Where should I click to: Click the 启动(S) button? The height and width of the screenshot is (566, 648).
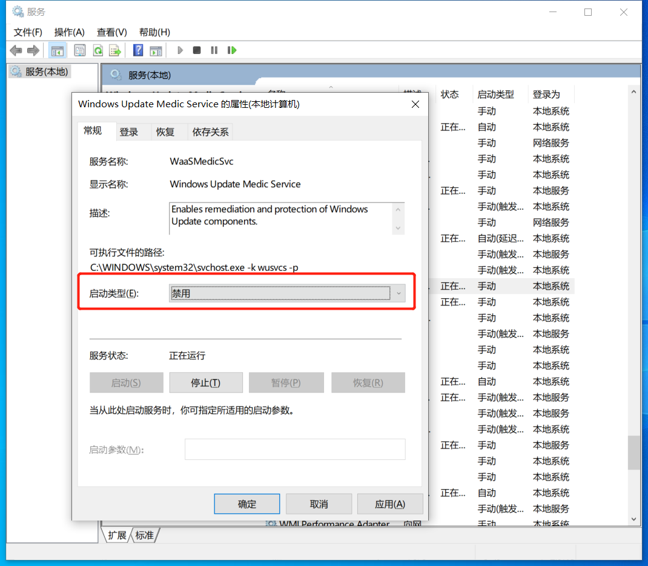point(126,383)
